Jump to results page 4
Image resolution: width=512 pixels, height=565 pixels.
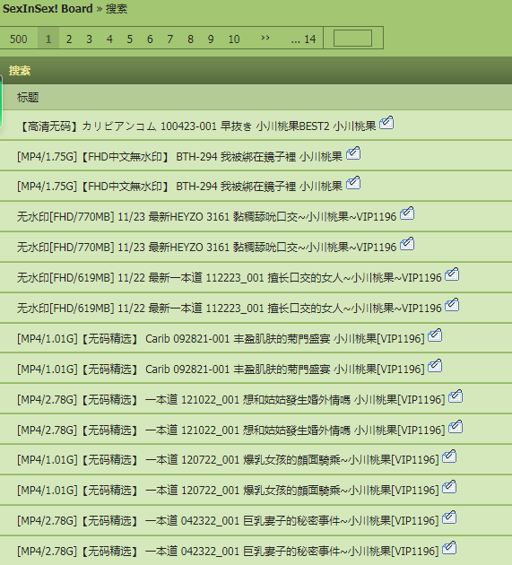pyautogui.click(x=109, y=39)
